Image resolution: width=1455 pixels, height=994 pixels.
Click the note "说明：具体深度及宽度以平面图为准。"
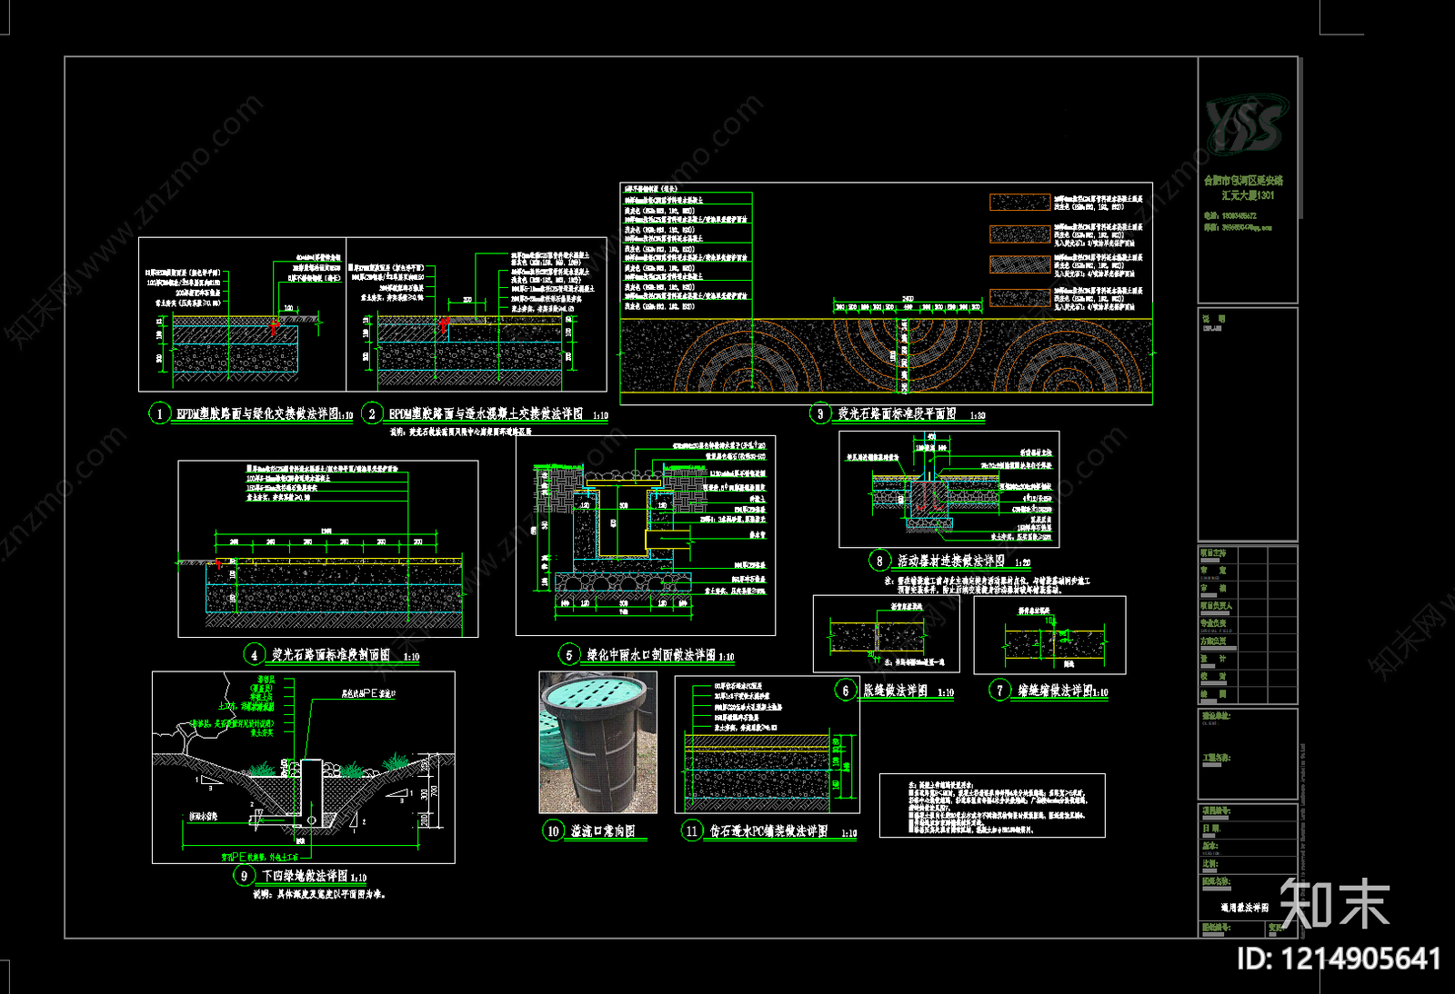pos(319,894)
